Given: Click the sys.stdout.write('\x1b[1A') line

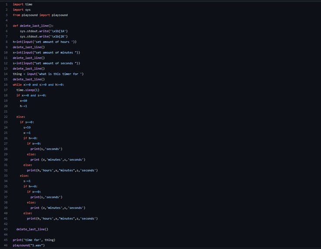Looking at the screenshot, I should [x=43, y=31].
